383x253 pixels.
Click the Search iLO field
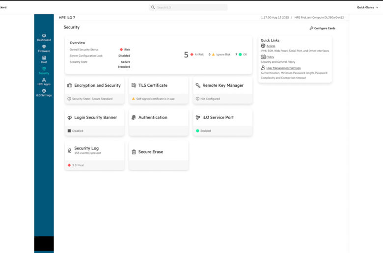pyautogui.click(x=188, y=7)
